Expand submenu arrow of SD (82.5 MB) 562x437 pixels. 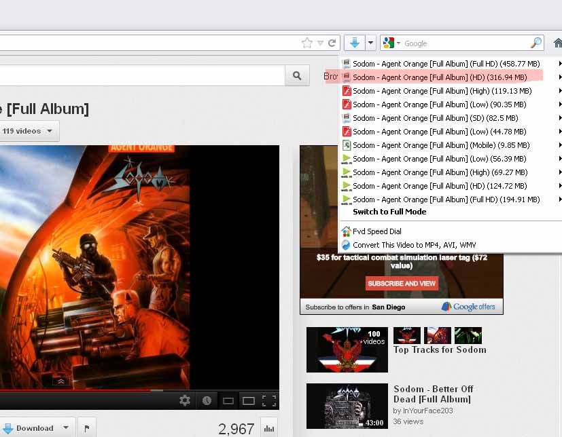click(560, 118)
